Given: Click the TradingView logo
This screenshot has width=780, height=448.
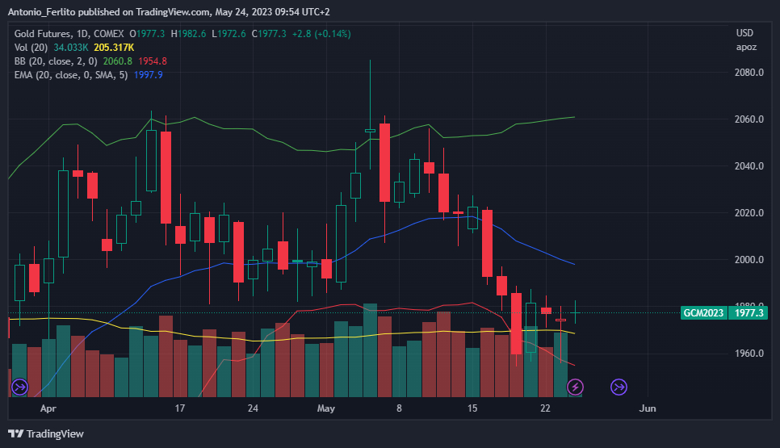Looking at the screenshot, I should tap(47, 433).
